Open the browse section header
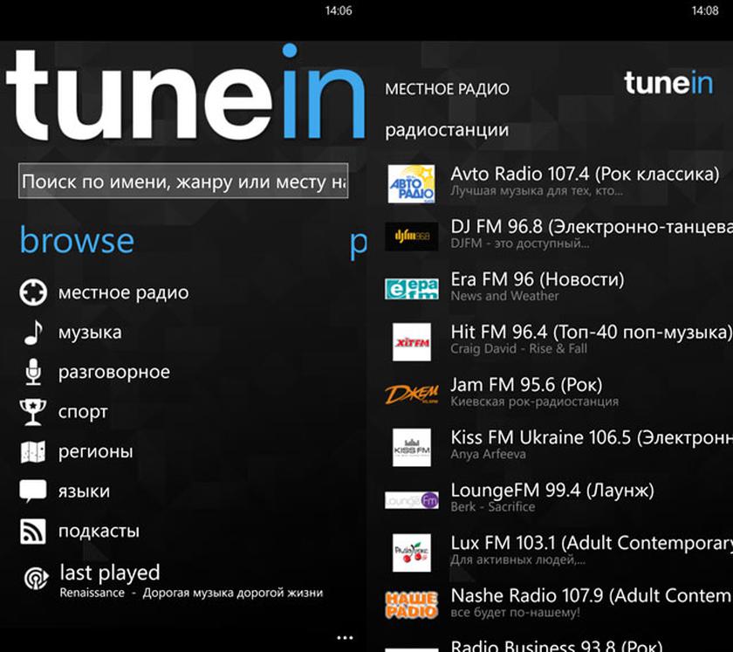733x652 pixels. [77, 241]
